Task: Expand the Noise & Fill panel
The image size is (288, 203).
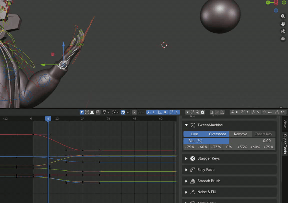Action: tap(186, 192)
